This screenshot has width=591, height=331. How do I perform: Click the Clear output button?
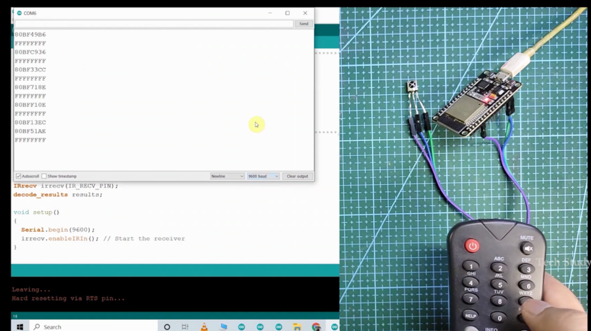(297, 176)
